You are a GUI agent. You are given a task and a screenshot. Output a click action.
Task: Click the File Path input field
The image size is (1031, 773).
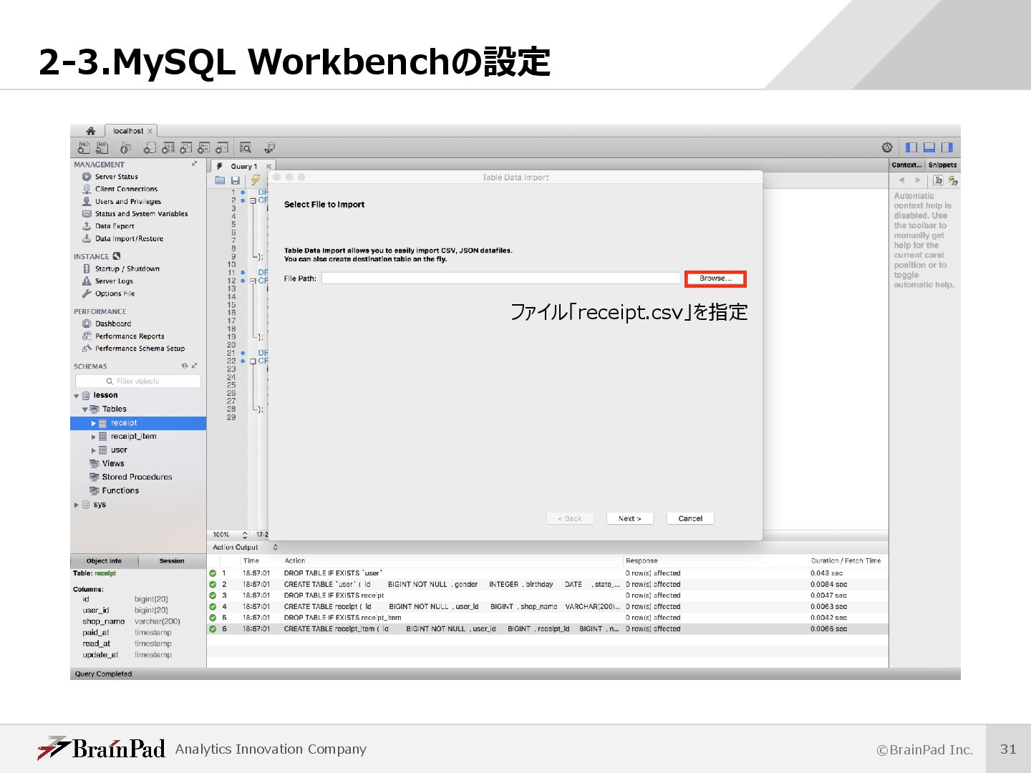pos(500,278)
